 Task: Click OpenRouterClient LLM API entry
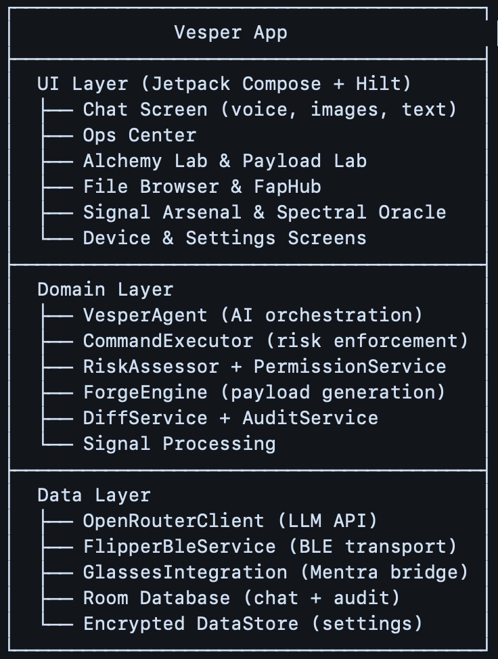[x=230, y=521]
